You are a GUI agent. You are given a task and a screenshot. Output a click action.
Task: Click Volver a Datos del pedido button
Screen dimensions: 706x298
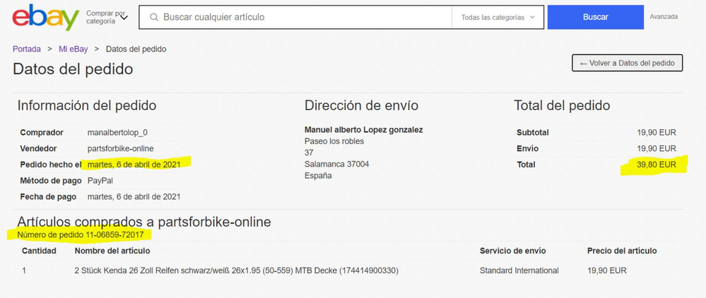(628, 63)
